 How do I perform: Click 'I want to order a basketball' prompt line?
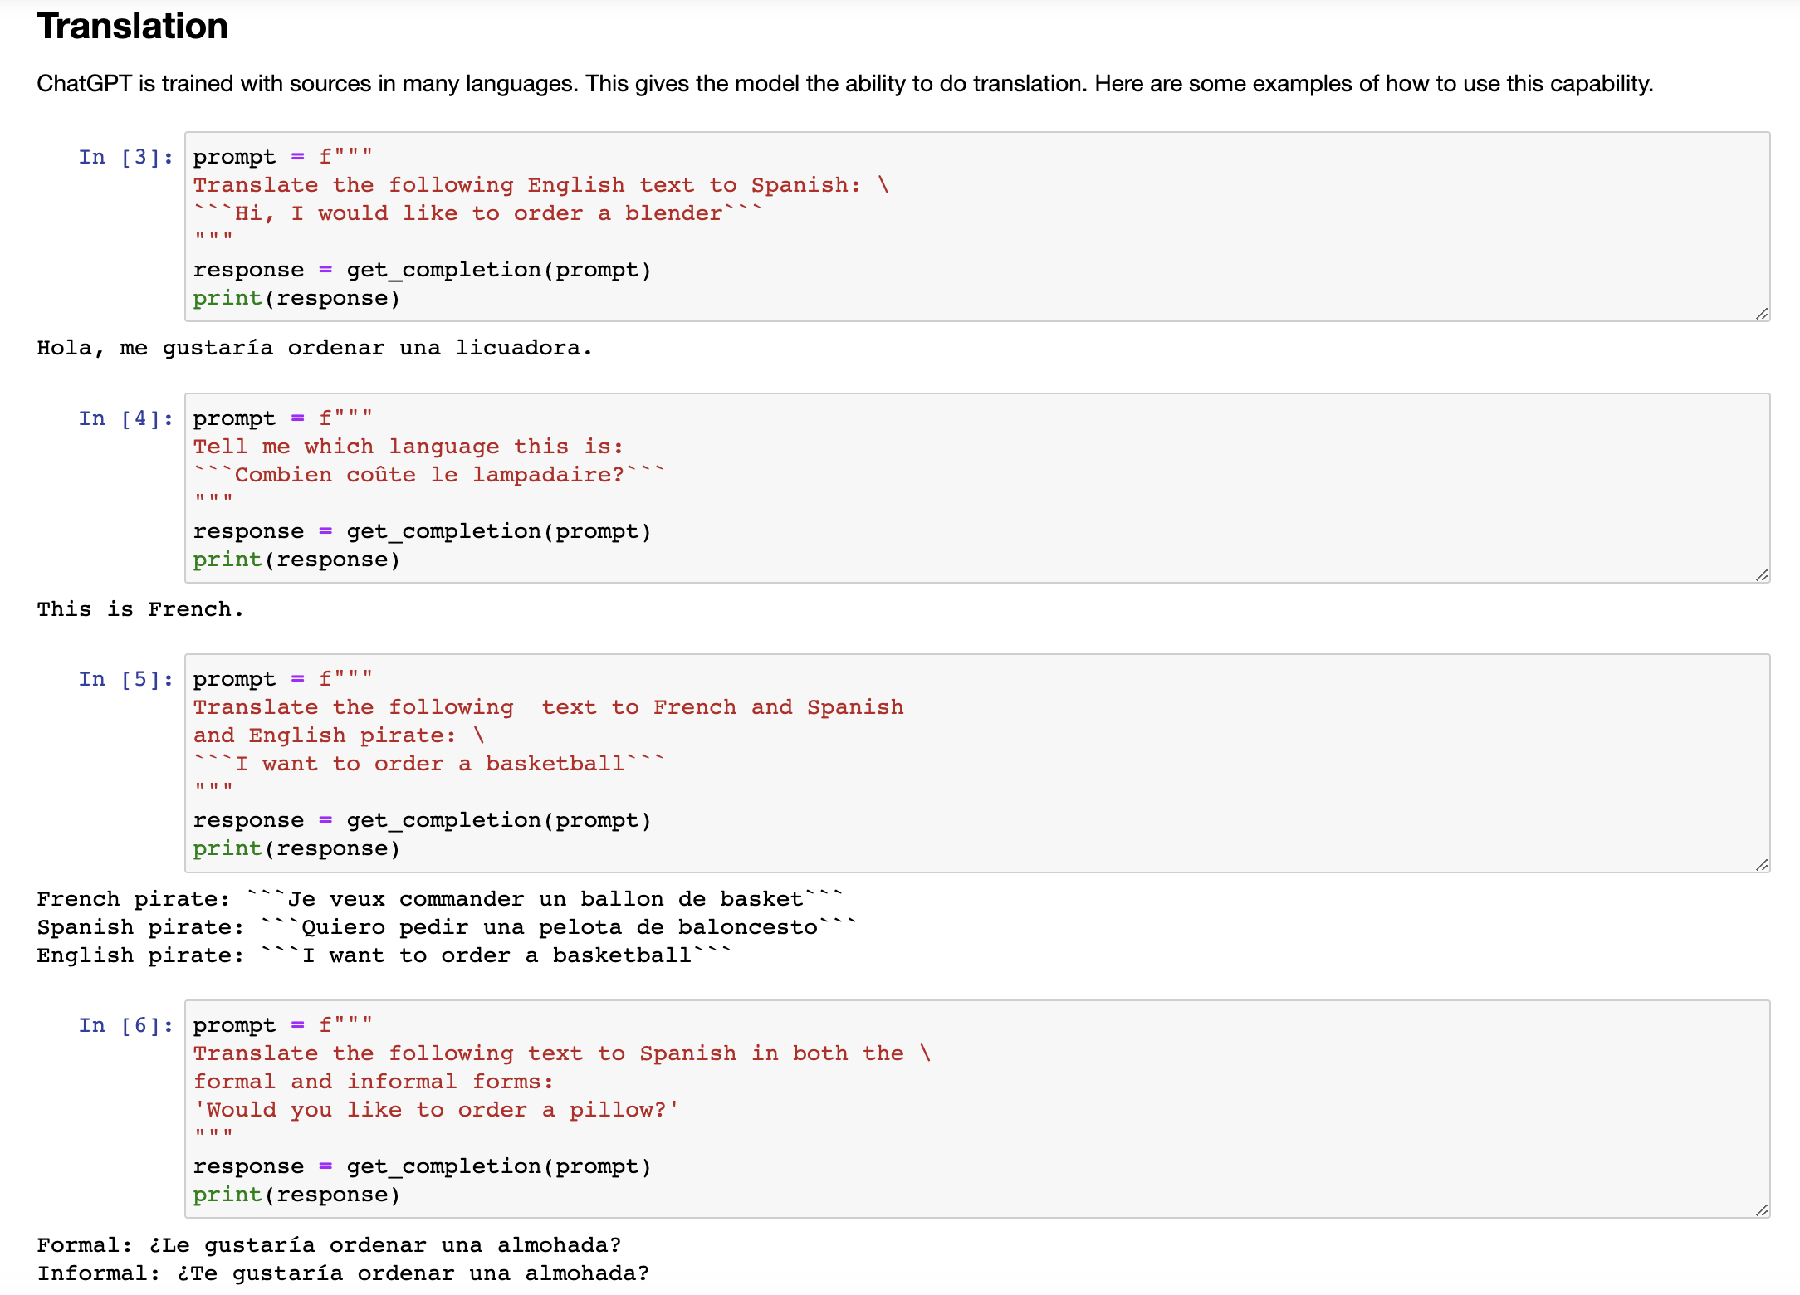(429, 764)
